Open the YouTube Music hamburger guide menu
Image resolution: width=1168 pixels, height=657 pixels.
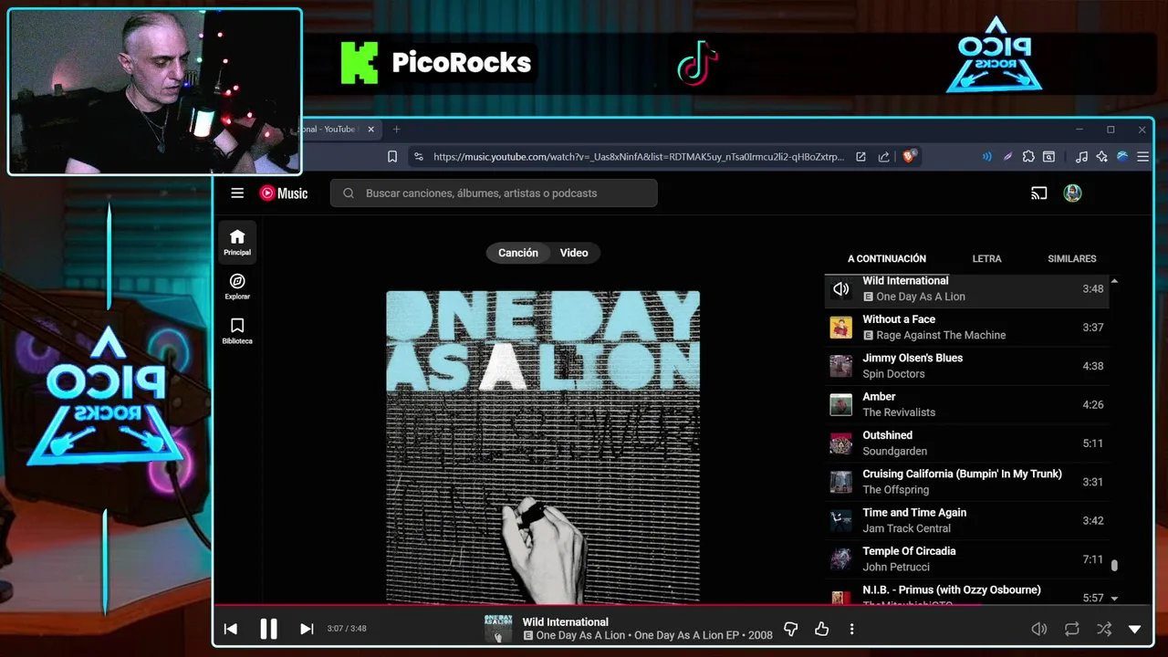[x=237, y=193]
